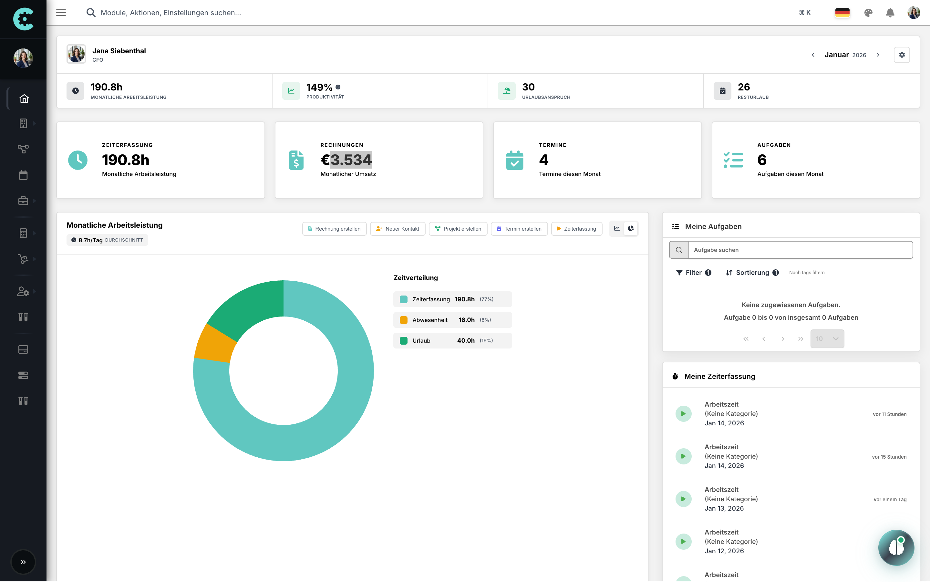
Task: Click the notifications bell icon
Action: (890, 13)
